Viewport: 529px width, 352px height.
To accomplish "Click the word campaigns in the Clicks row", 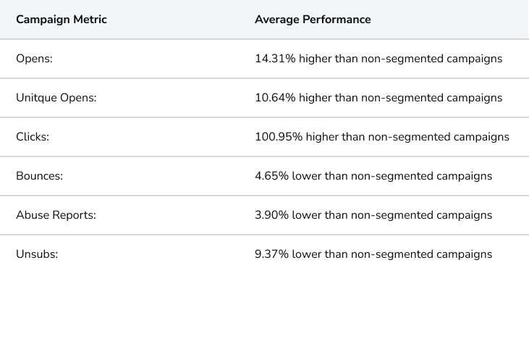I will [483, 137].
